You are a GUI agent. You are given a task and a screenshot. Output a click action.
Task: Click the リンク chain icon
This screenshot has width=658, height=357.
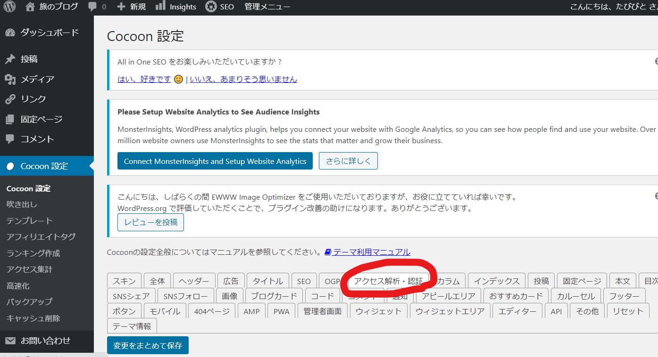[10, 99]
